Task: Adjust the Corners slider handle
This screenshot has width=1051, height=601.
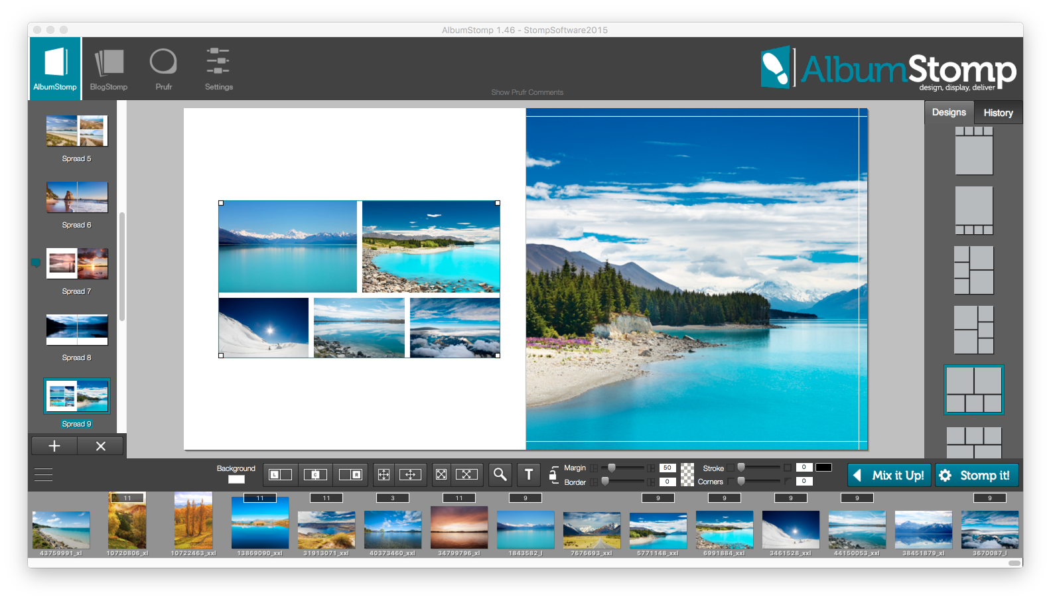Action: pyautogui.click(x=741, y=482)
